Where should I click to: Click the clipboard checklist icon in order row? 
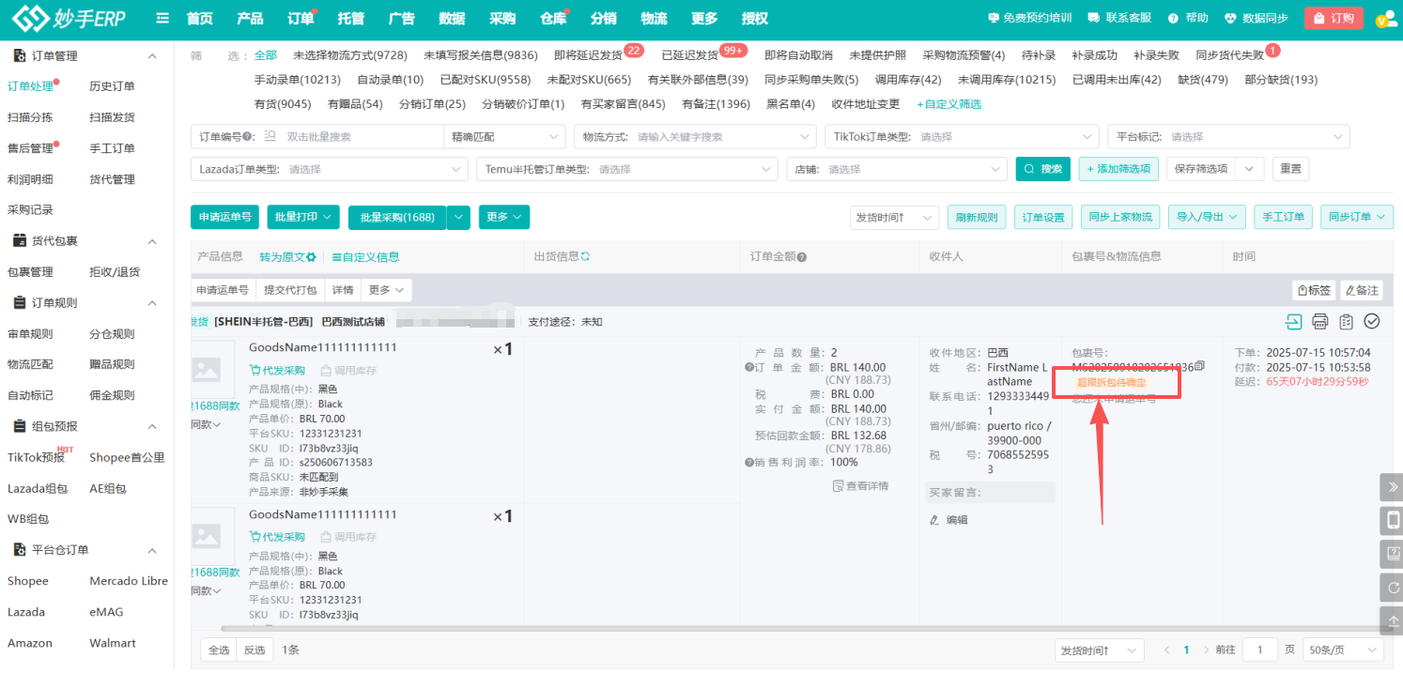tap(1346, 322)
